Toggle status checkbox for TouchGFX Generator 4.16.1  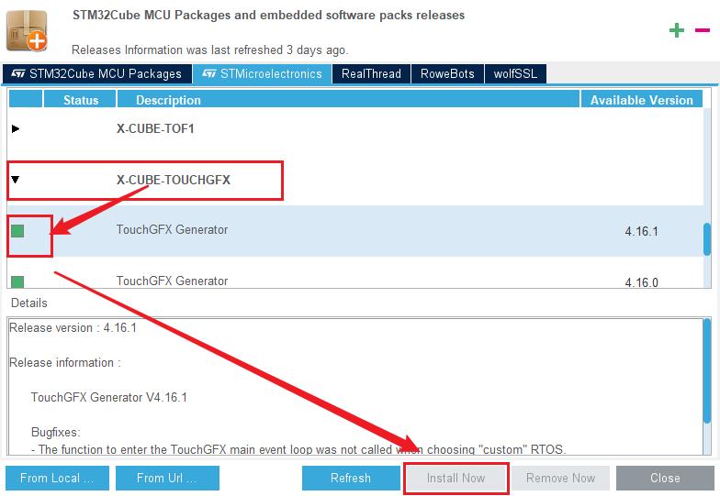pyautogui.click(x=17, y=231)
